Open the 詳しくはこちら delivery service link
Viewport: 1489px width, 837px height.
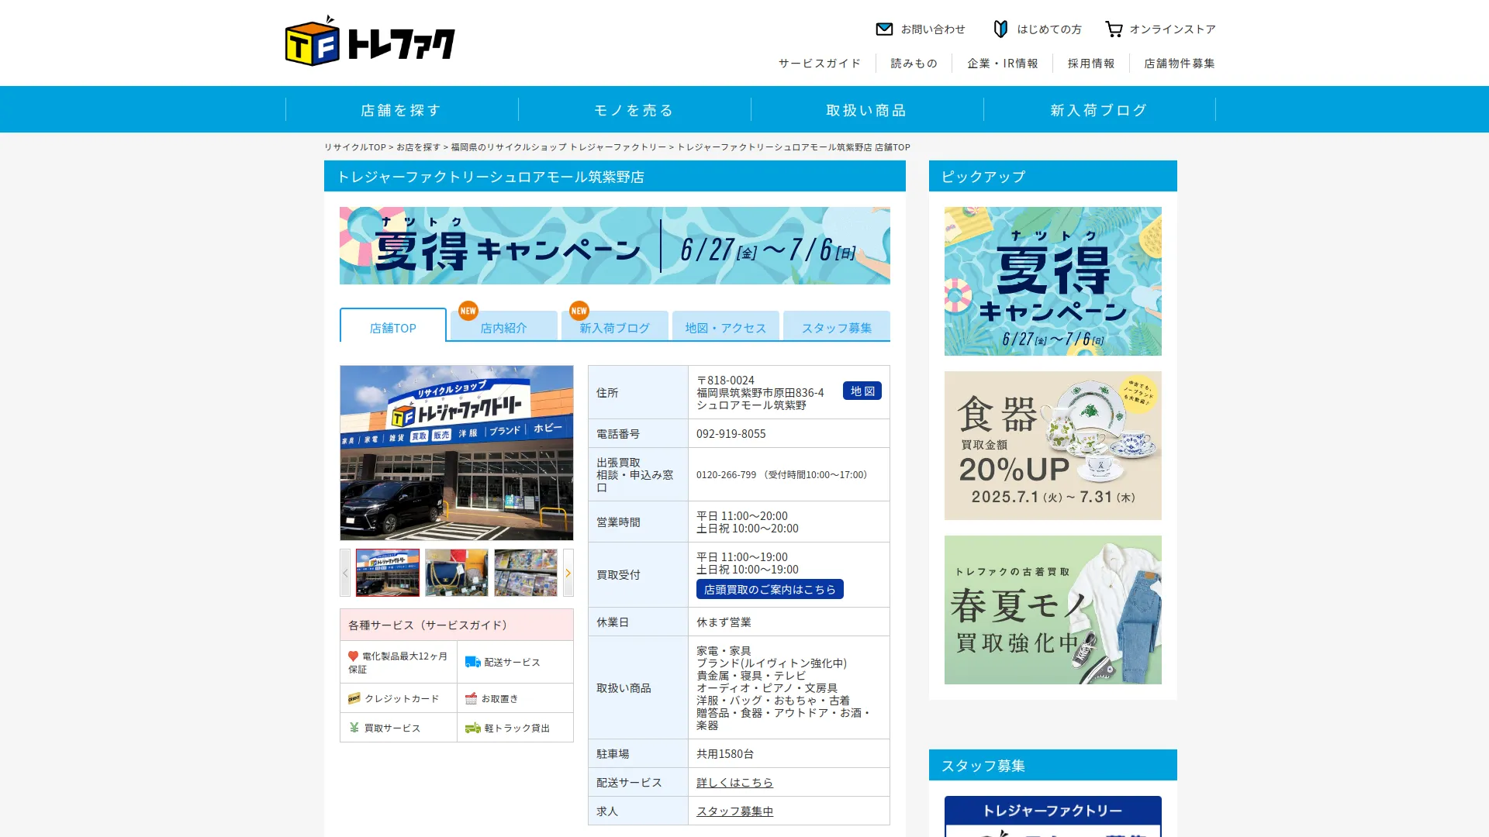734,782
